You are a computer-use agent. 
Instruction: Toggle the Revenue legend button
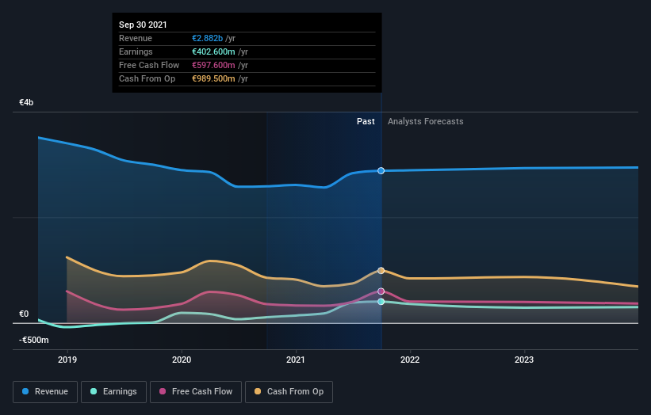pos(45,392)
